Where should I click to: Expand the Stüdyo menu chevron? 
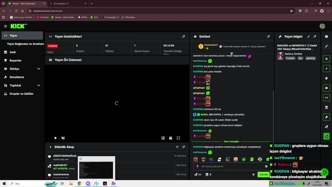(39, 69)
